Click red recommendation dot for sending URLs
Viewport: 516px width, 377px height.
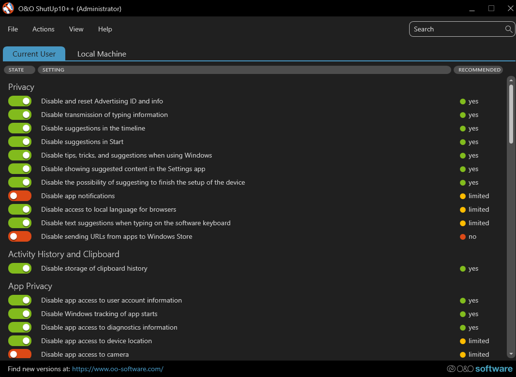point(463,237)
